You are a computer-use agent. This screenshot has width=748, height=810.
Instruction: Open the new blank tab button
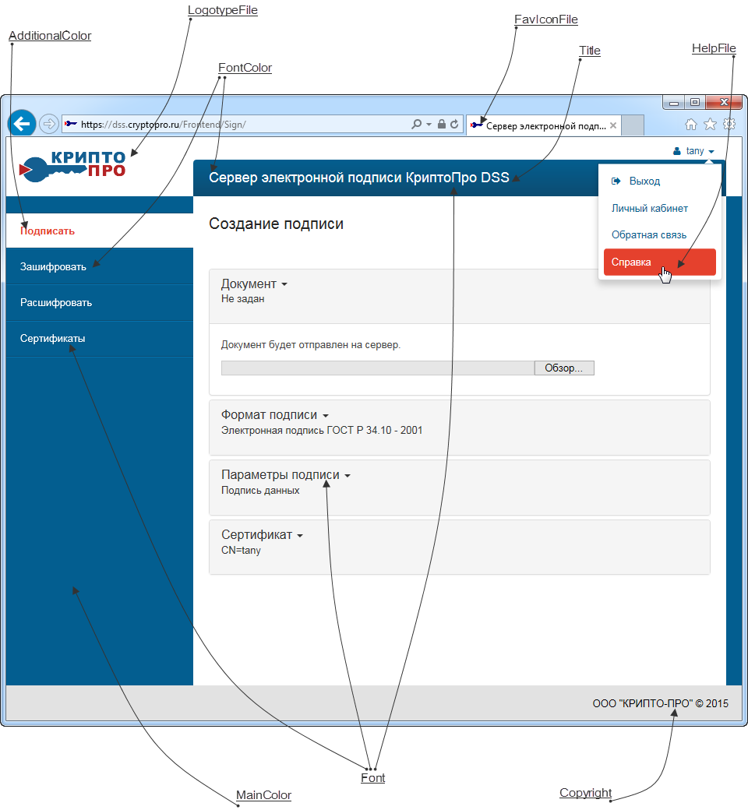[x=632, y=125]
